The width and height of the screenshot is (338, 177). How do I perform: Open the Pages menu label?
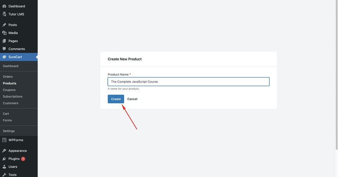13,41
